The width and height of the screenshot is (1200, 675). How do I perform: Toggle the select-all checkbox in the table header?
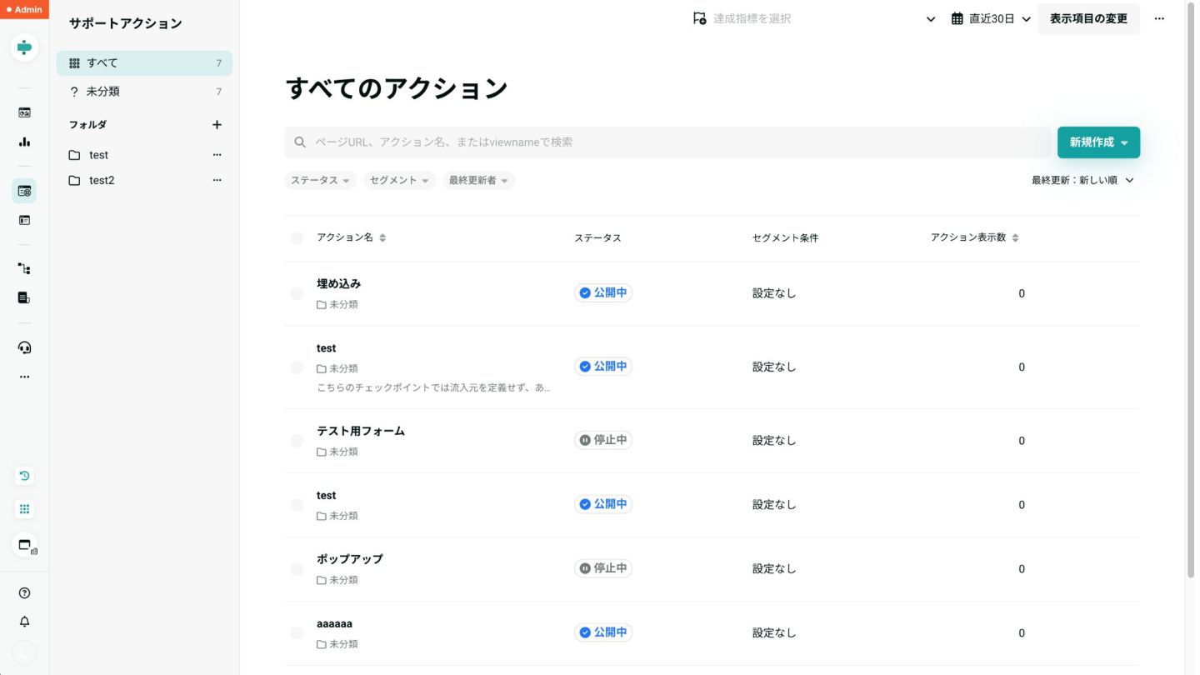tap(297, 238)
